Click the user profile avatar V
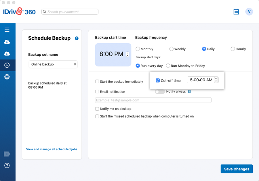259x181 pixels. pyautogui.click(x=249, y=12)
